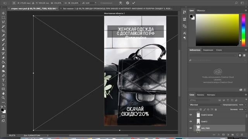Switch to 'Без имени-1' document tab
The width and height of the screenshot is (248, 139).
click(118, 8)
